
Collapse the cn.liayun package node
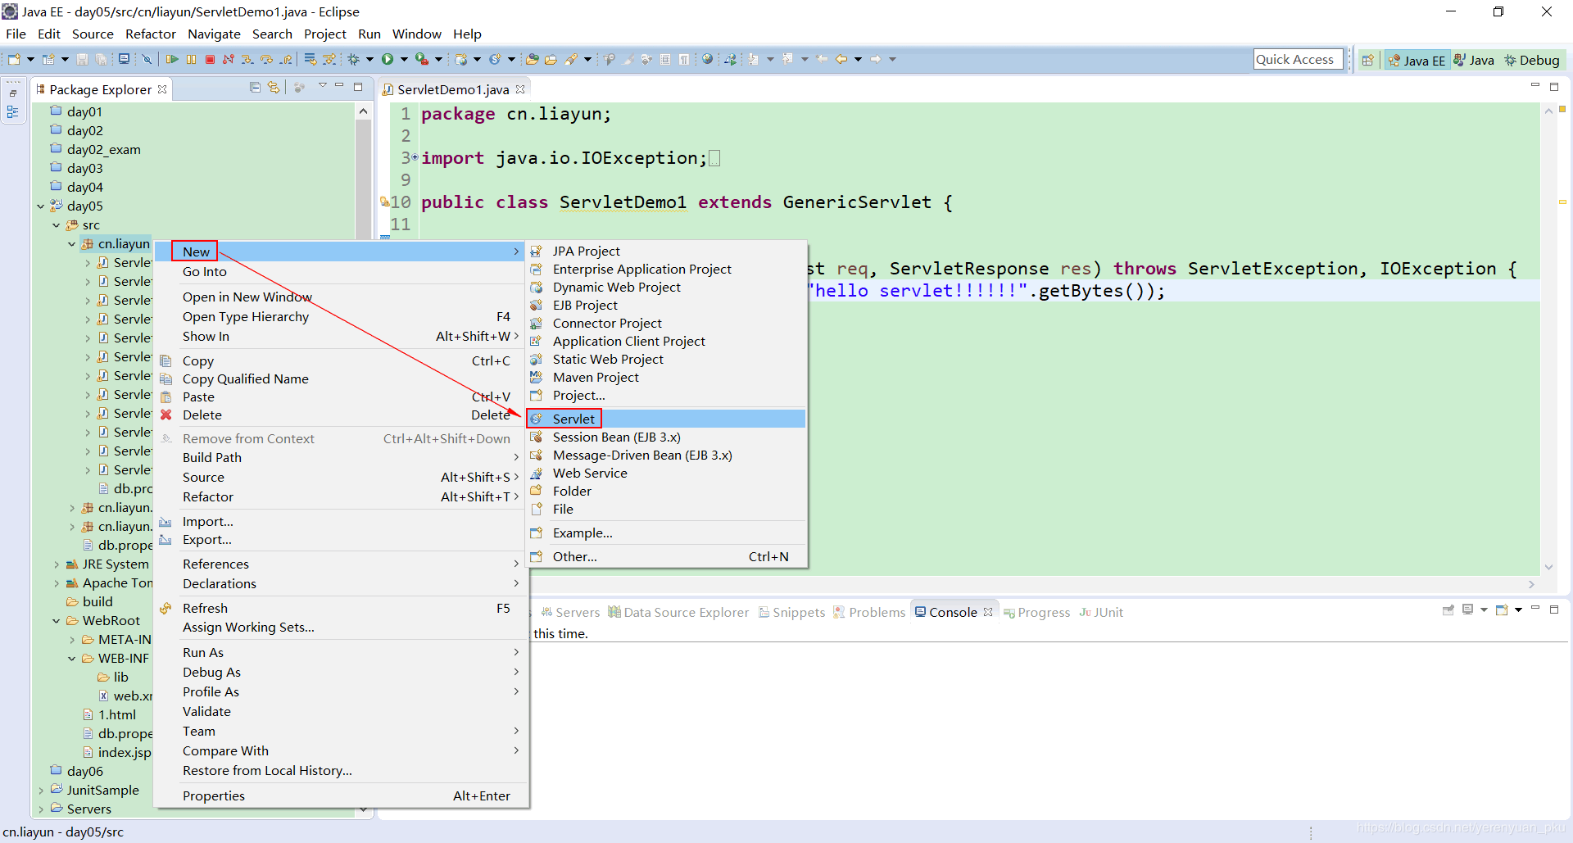(x=71, y=244)
